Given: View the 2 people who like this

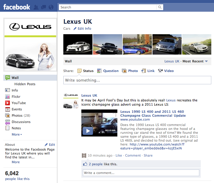Looking at the screenshot, I should [96, 164].
